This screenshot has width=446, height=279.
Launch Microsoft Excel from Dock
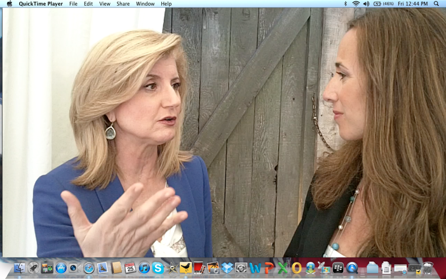(x=283, y=268)
